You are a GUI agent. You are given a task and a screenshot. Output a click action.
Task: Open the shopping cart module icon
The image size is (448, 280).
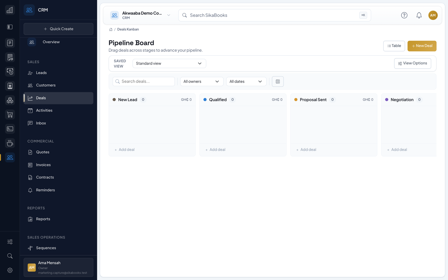pos(10,115)
